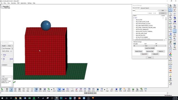Click the Wire geometry (WirGeo) icon
This screenshot has width=178, height=100.
[68, 89]
